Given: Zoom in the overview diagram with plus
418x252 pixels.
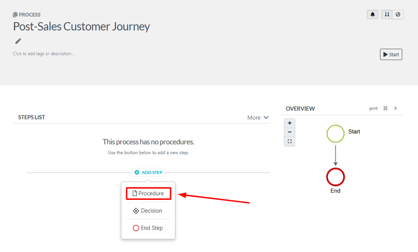Looking at the screenshot, I should point(289,123).
